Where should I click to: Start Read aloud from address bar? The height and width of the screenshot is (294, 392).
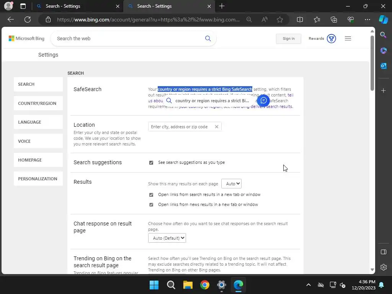click(x=265, y=20)
